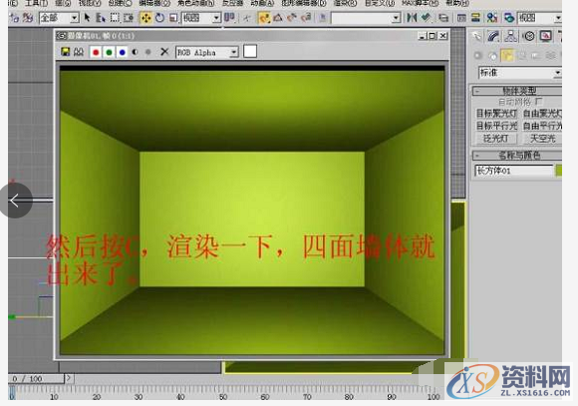Clone the rendered frame window
Screen dimensions: 578x406
coord(78,52)
